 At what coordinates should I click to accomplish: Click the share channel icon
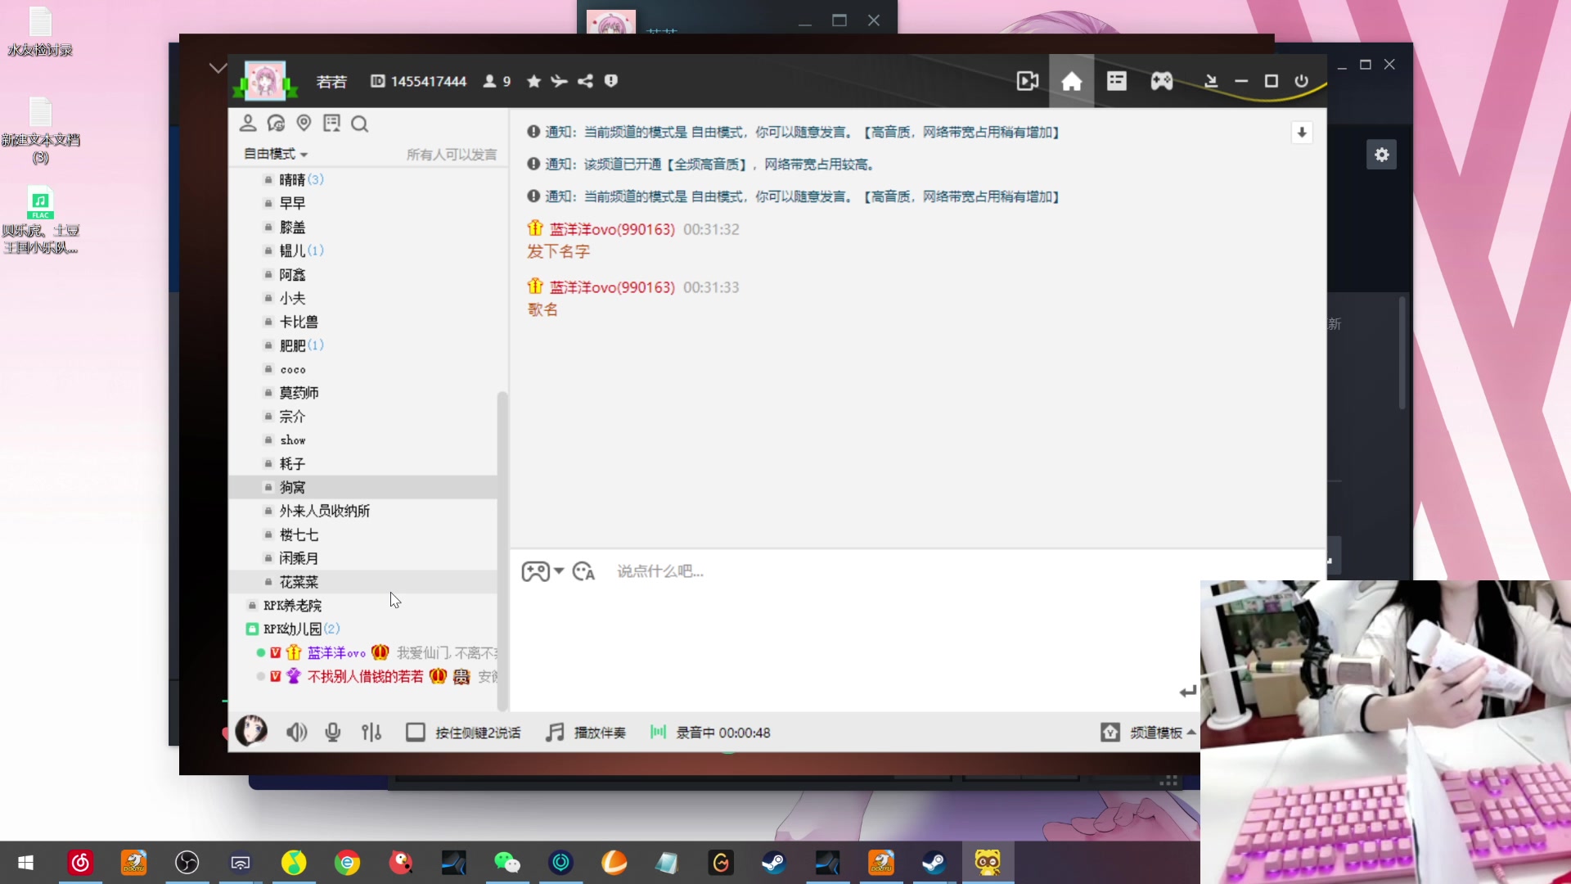coord(585,81)
